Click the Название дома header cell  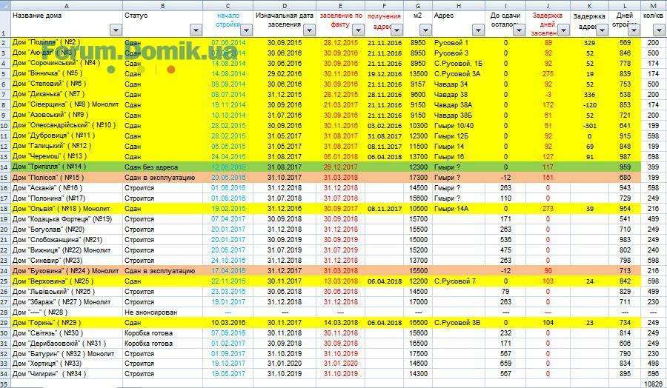tap(67, 24)
